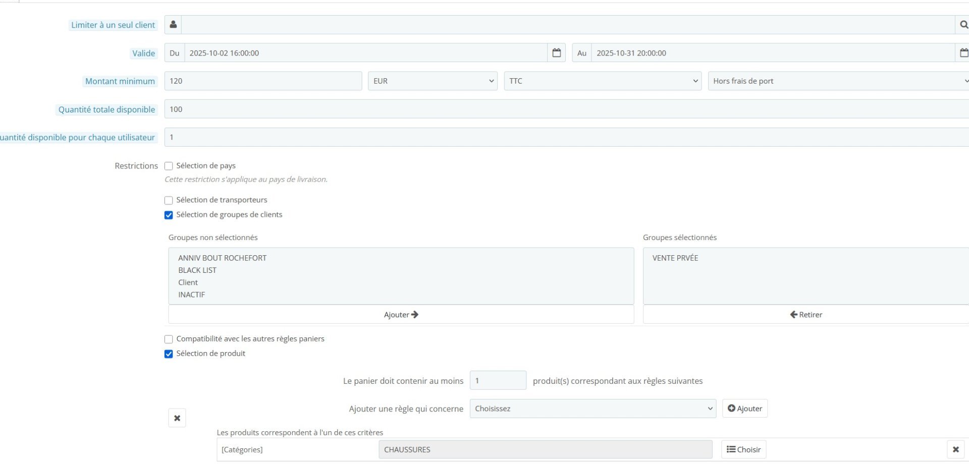
Task: Click the customer person icon
Action: pos(173,25)
